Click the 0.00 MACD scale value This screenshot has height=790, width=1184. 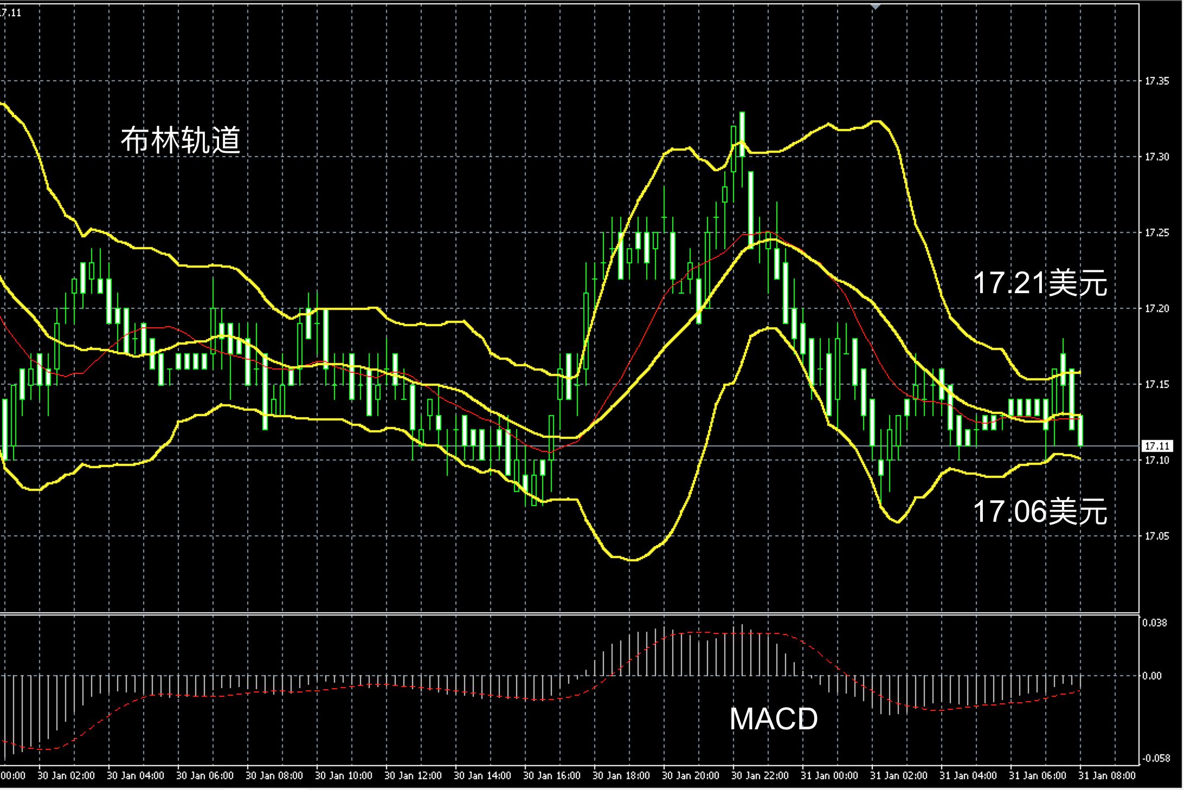(1152, 676)
